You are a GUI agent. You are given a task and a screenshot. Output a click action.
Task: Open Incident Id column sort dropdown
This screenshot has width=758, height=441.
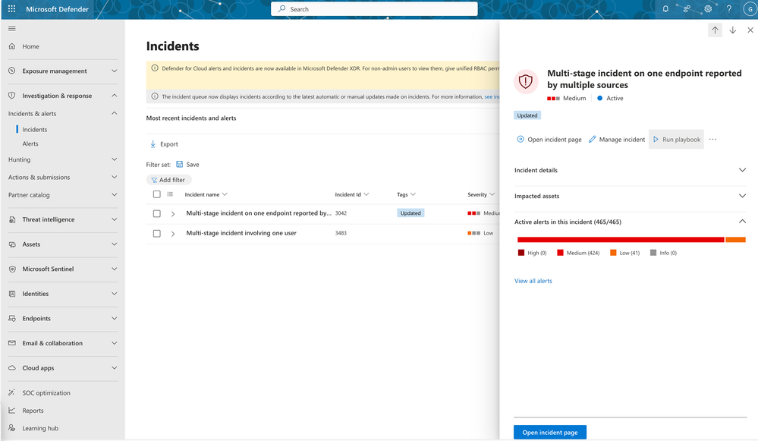366,194
